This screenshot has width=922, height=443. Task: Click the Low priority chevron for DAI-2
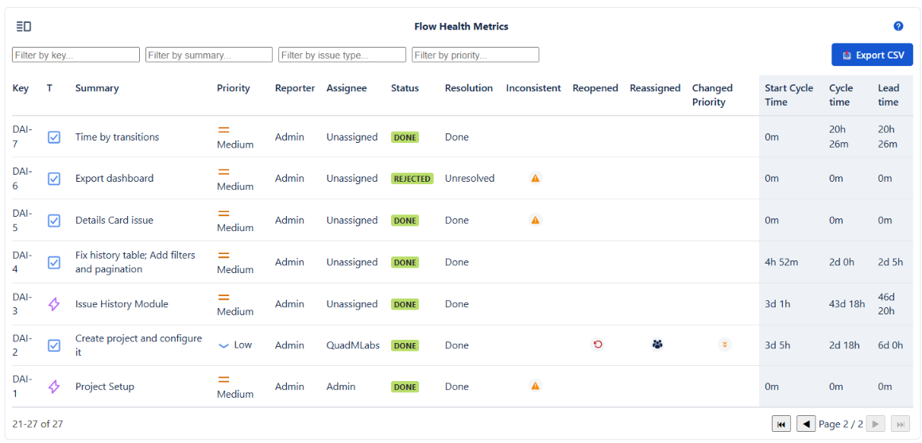(x=223, y=345)
